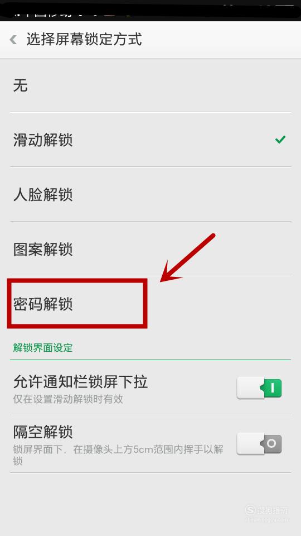Select 无 lock option
The height and width of the screenshot is (536, 301).
point(151,85)
